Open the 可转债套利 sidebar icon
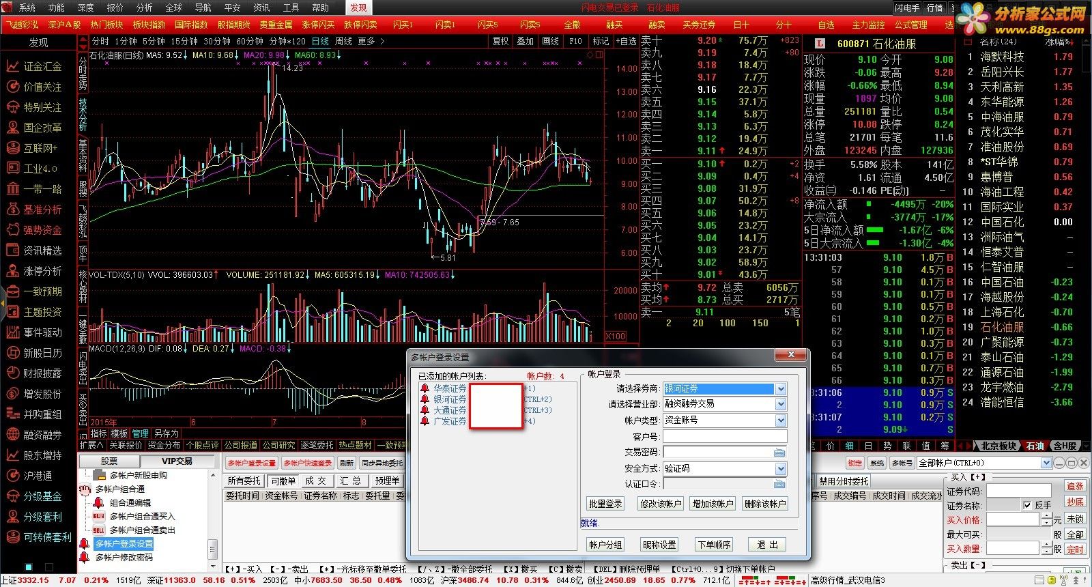Image resolution: width=1092 pixels, height=587 pixels. (x=12, y=537)
